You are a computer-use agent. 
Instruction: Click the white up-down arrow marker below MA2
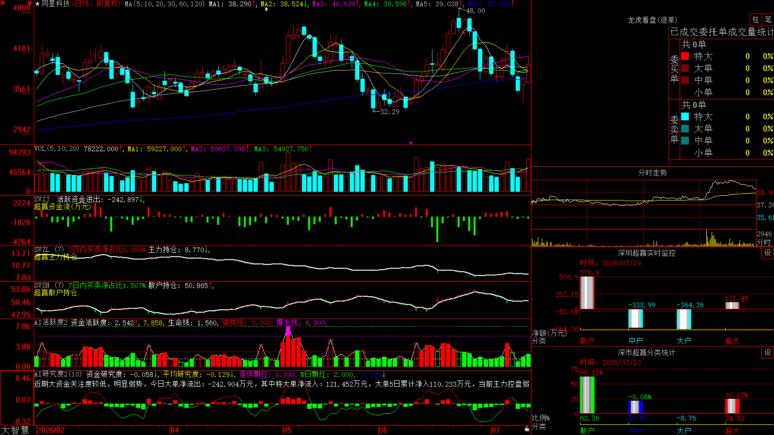266,9
